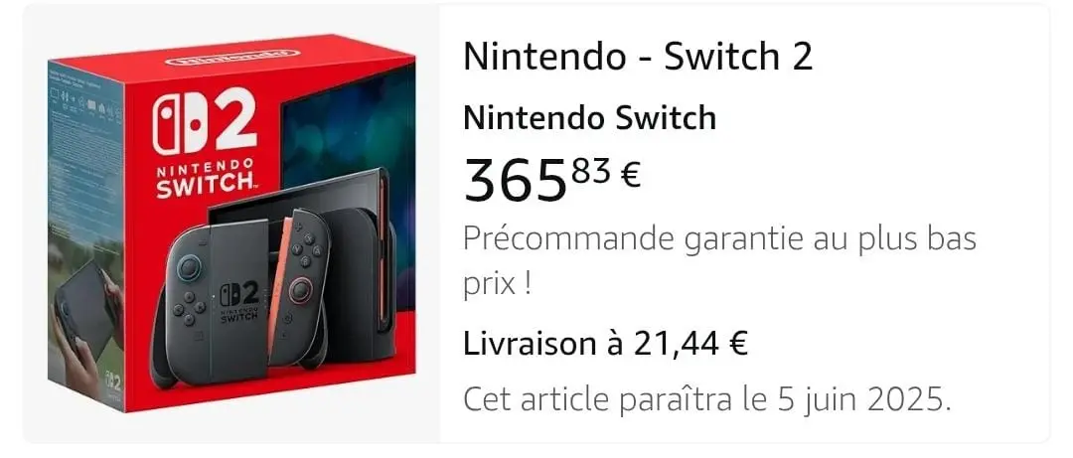The height and width of the screenshot is (458, 1073).
Task: Open the Précommande garantie au plus bas prix notice
Action: [x=719, y=262]
